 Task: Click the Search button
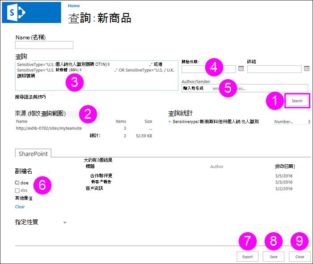(x=297, y=101)
